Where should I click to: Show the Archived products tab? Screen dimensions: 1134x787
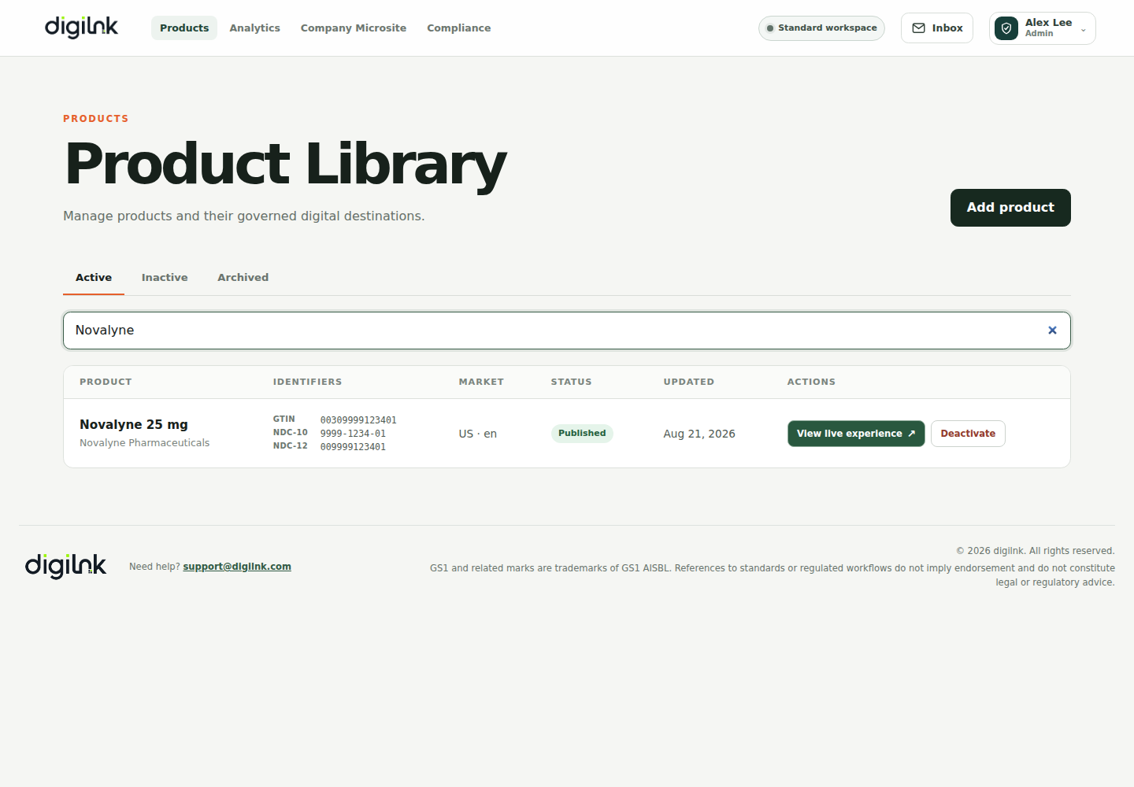point(243,278)
